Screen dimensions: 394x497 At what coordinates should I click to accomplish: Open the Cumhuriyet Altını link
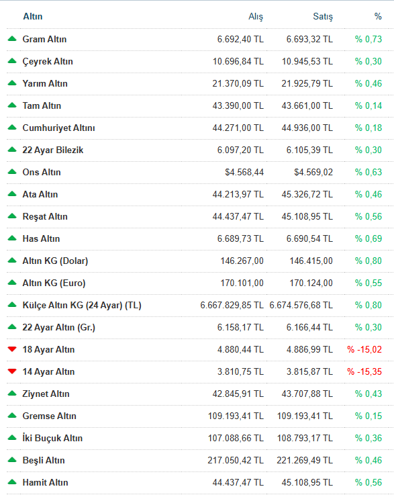[x=58, y=128]
